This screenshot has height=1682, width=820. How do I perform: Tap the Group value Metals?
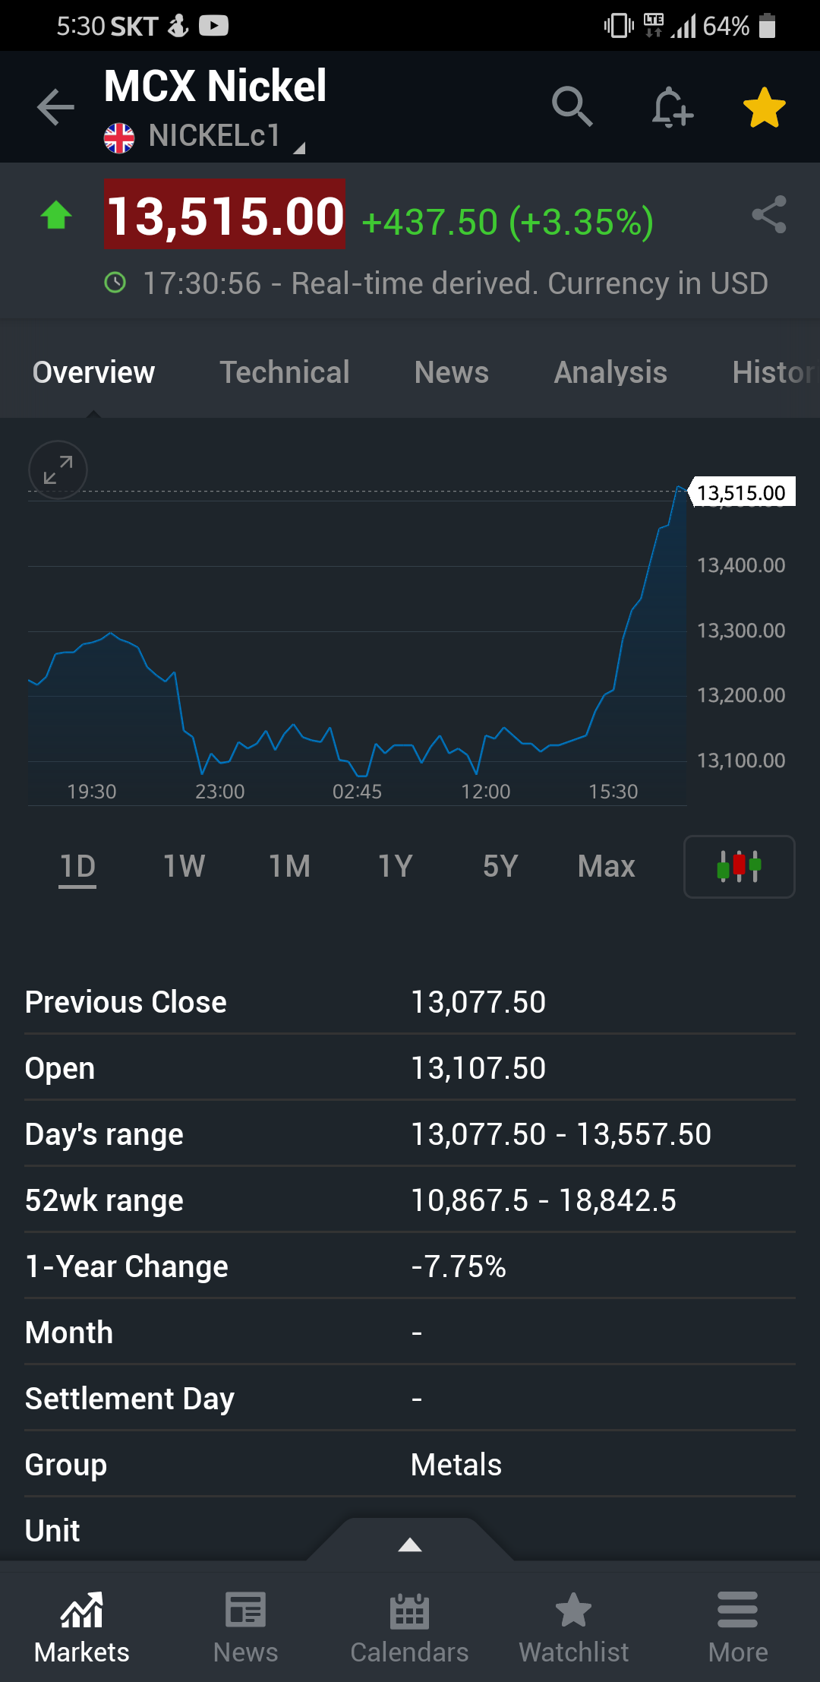456,1465
